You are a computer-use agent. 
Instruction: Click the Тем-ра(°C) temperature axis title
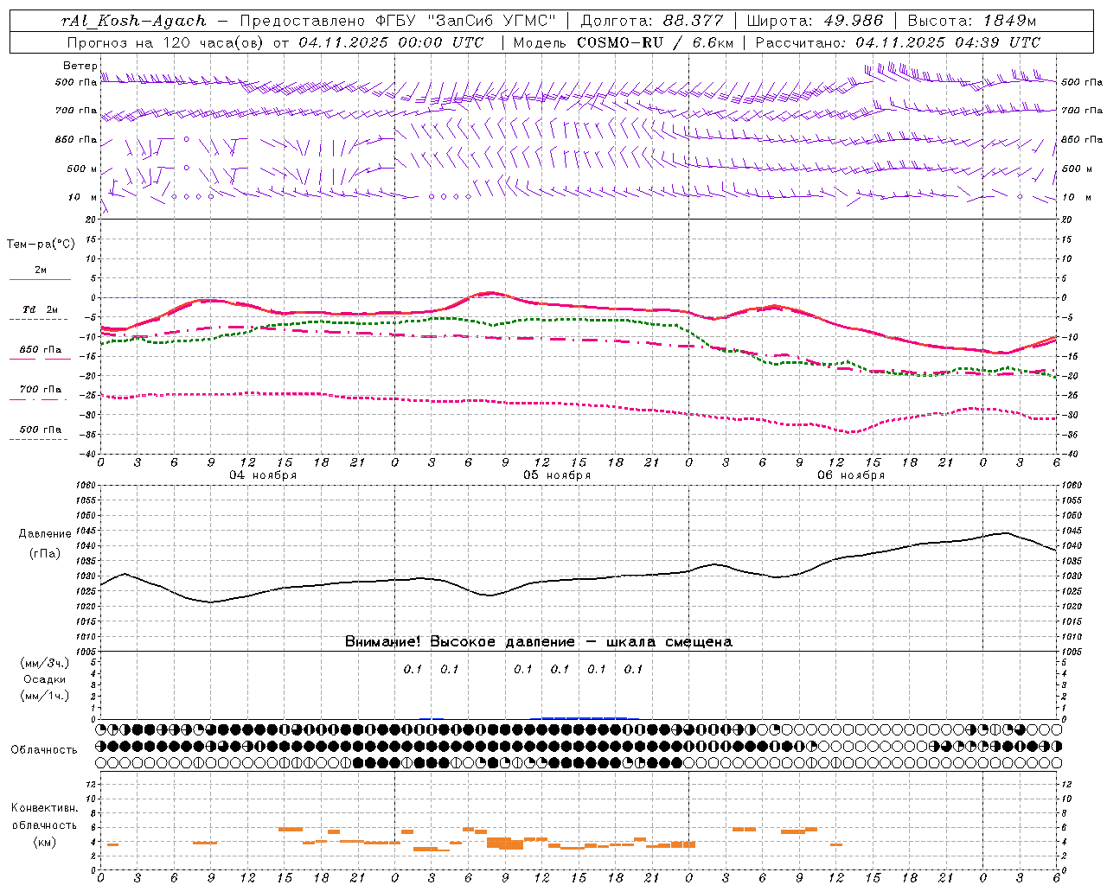tap(41, 245)
